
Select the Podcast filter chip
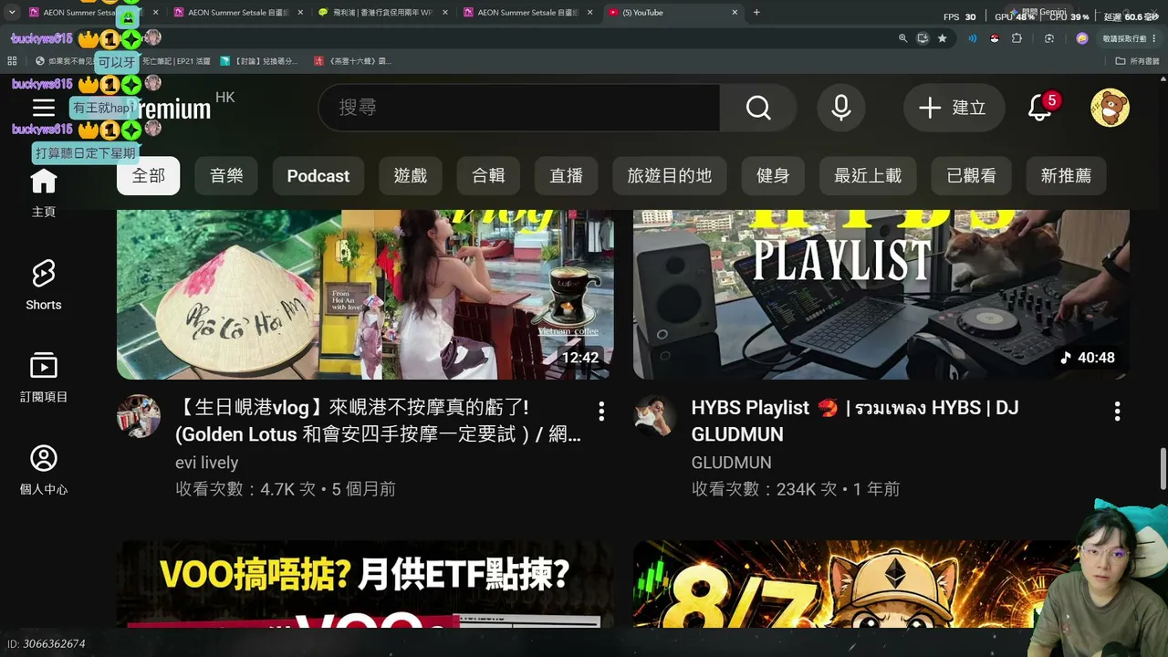(x=318, y=176)
